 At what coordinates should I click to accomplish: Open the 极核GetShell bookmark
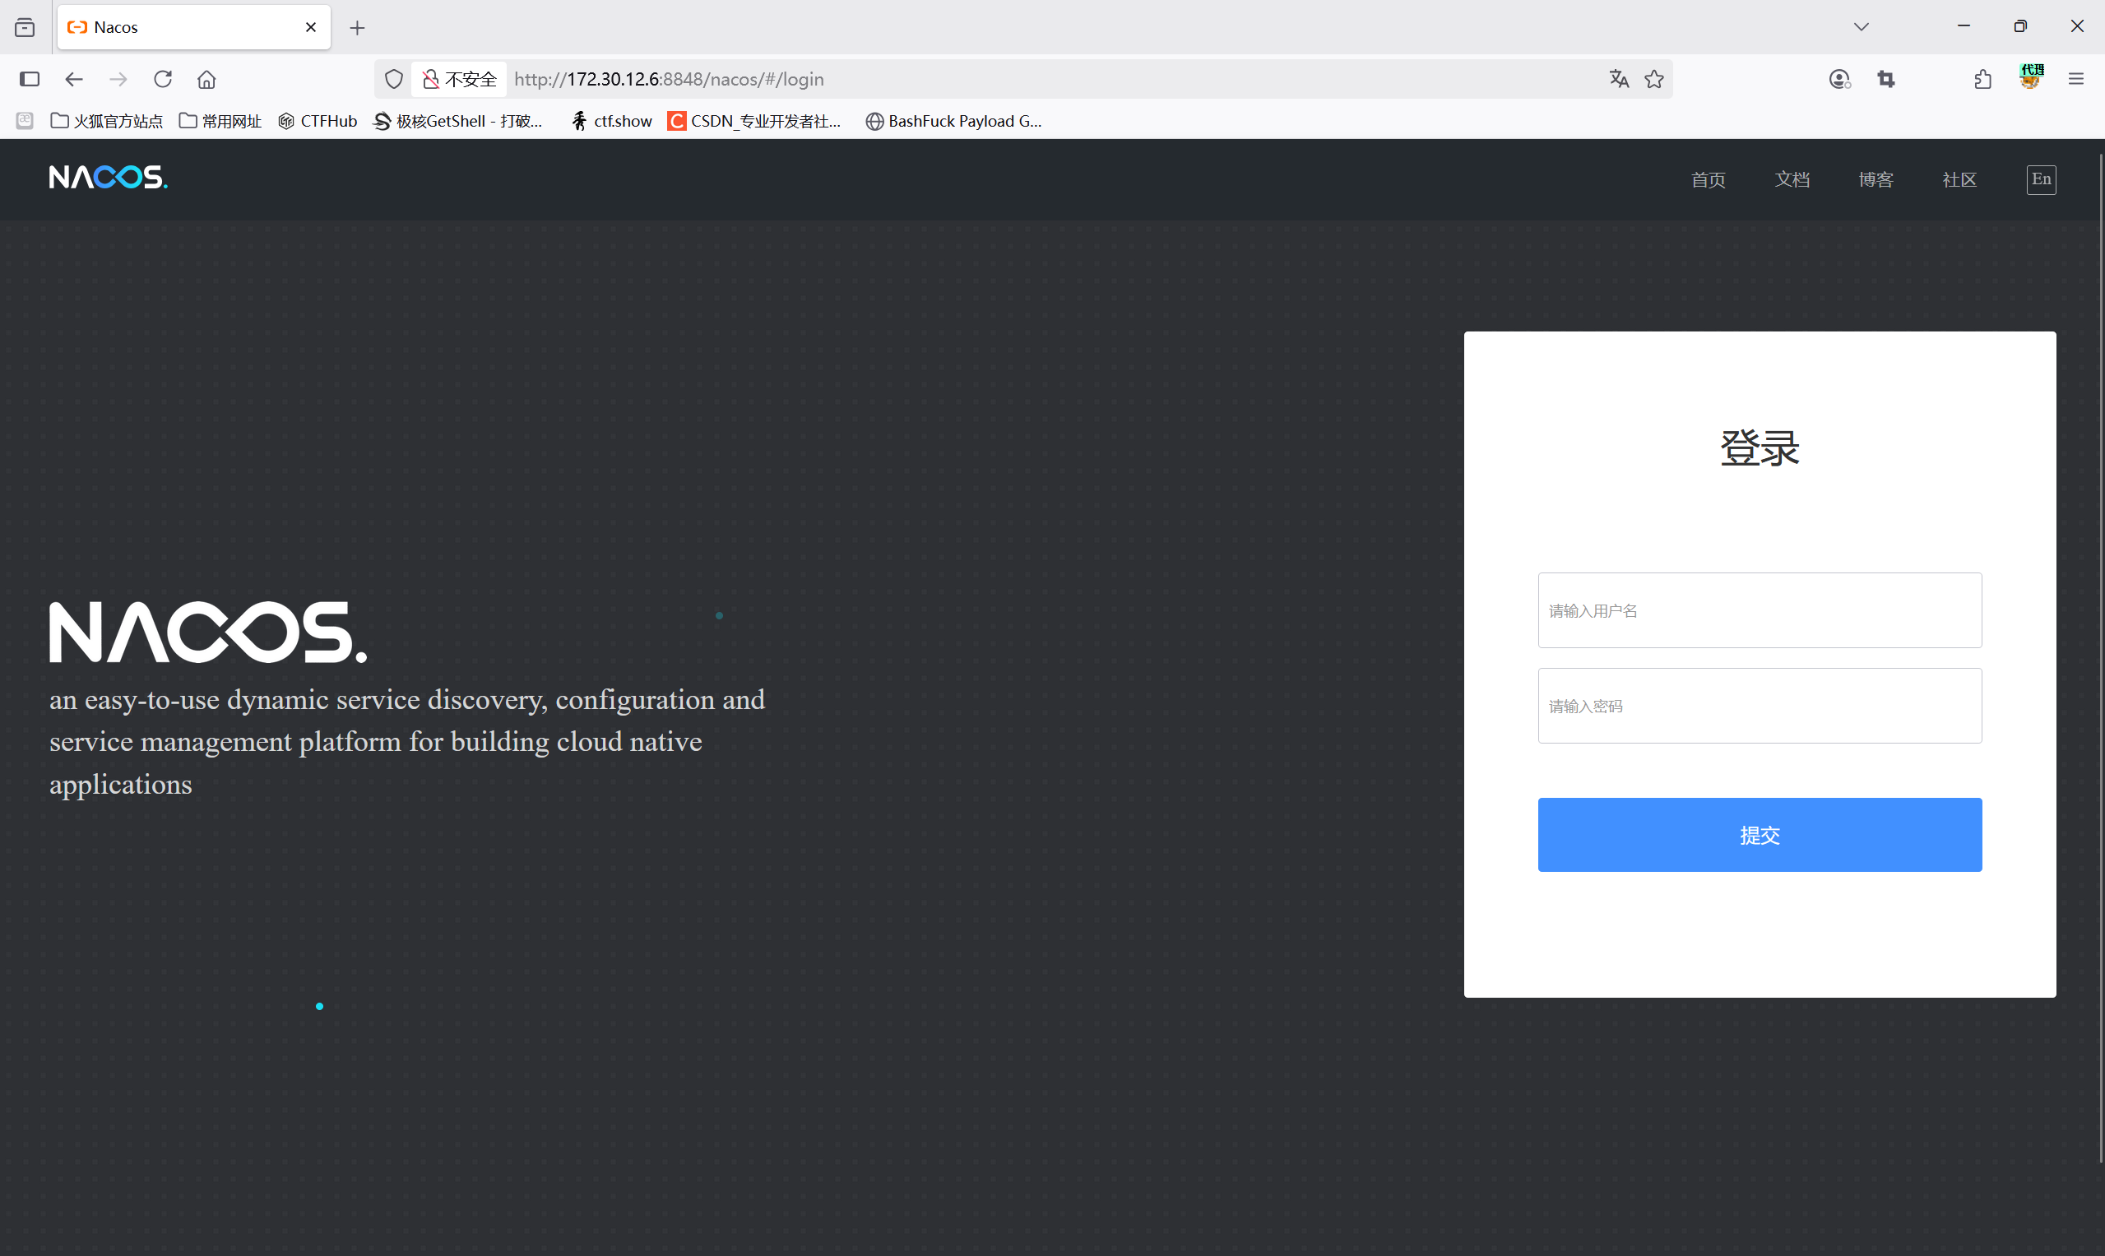[458, 121]
